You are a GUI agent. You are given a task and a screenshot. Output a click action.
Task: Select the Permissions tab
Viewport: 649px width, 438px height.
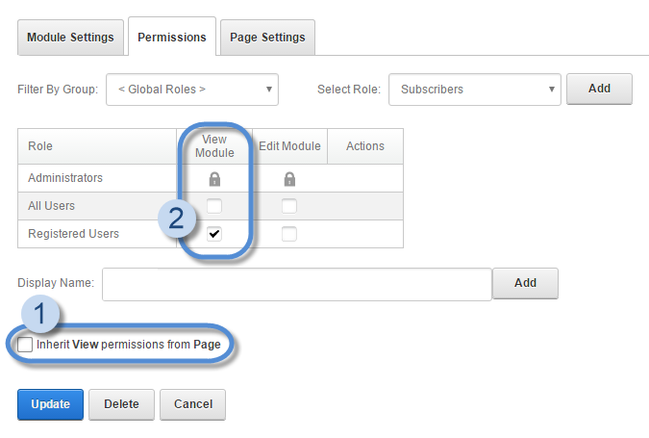click(172, 38)
